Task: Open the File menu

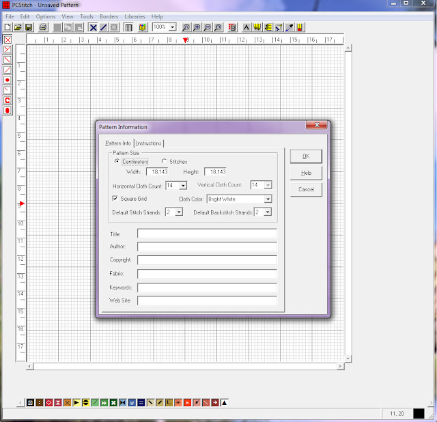Action: [10, 16]
